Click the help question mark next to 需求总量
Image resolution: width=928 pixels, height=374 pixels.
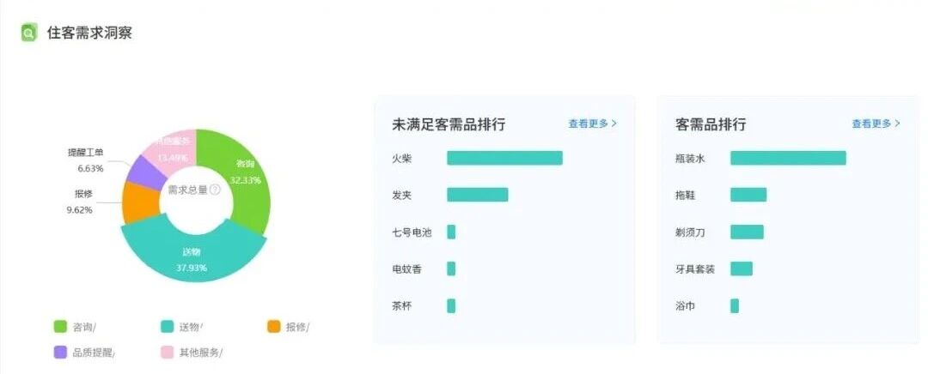coord(215,190)
